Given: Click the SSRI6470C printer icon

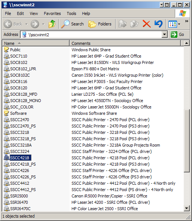Looking at the screenshot, I should coord(6,209).
